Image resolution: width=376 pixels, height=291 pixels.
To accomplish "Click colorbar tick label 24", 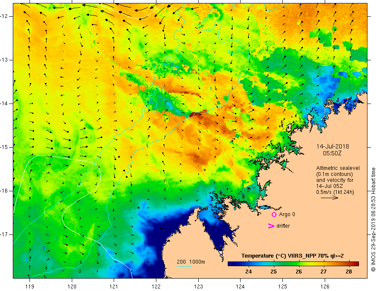I will 248,272.
